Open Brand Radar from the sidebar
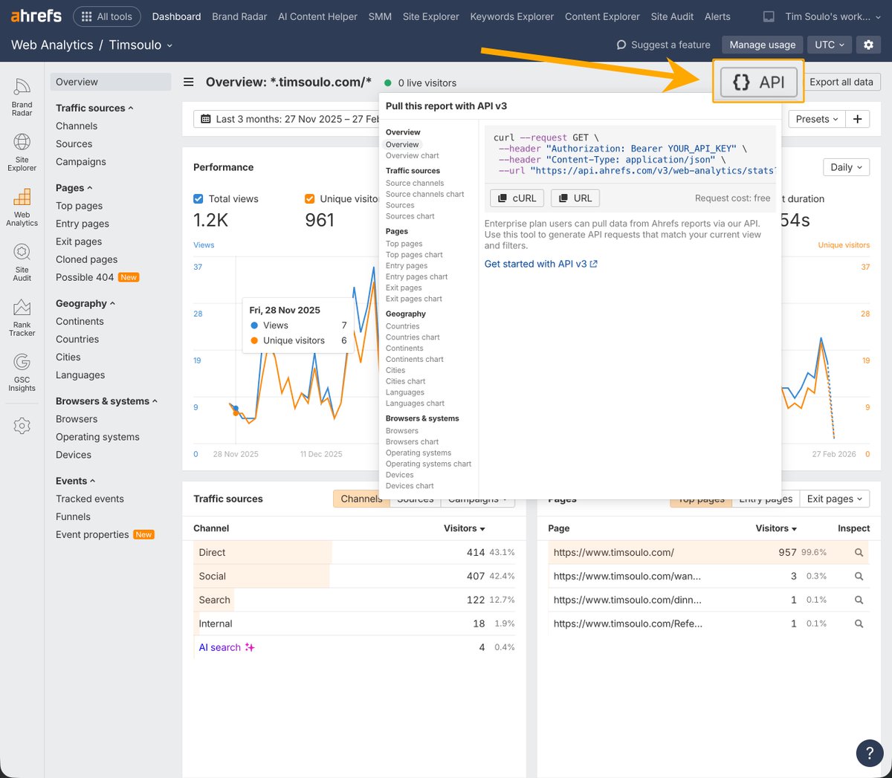The image size is (892, 778). click(x=22, y=97)
